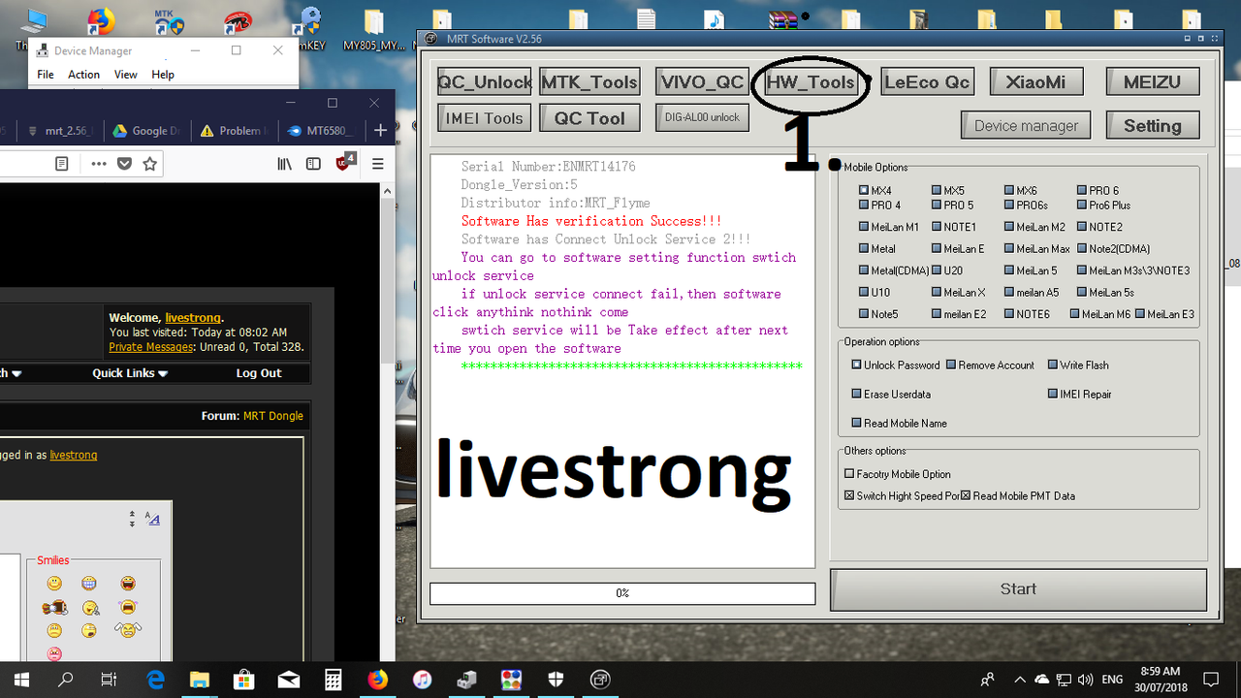Open Device Manager View menu

click(126, 75)
